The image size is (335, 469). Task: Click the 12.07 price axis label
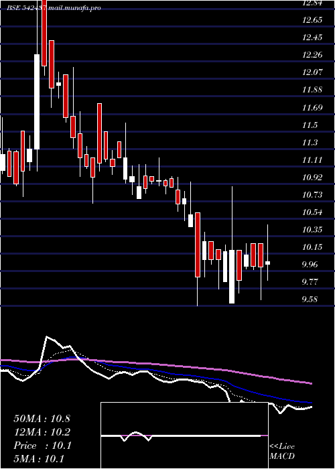[312, 72]
